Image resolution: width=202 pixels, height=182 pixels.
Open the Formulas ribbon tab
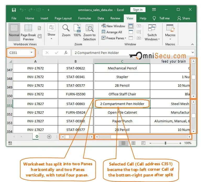click(85, 18)
